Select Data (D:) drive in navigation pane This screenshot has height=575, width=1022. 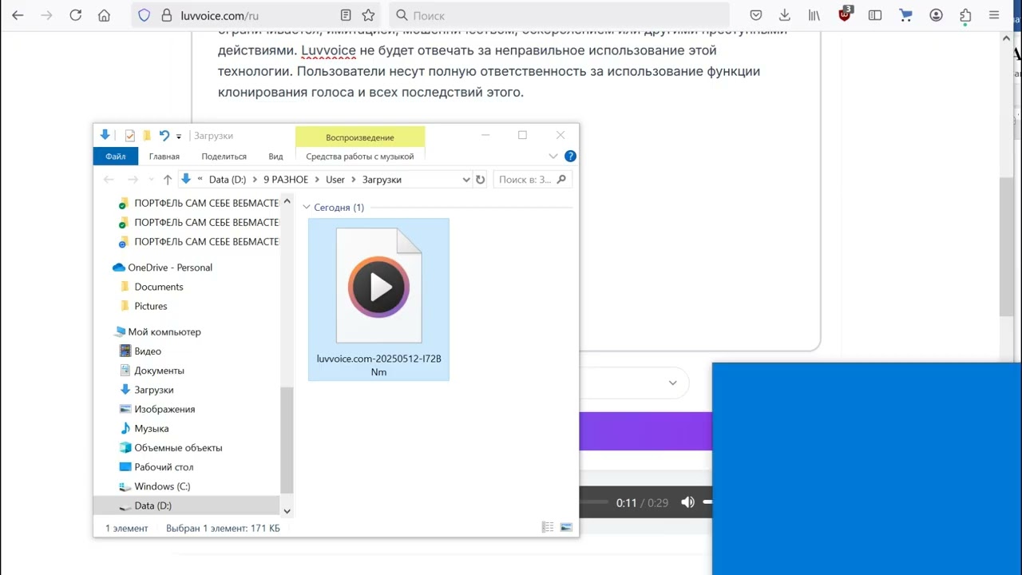pos(153,506)
